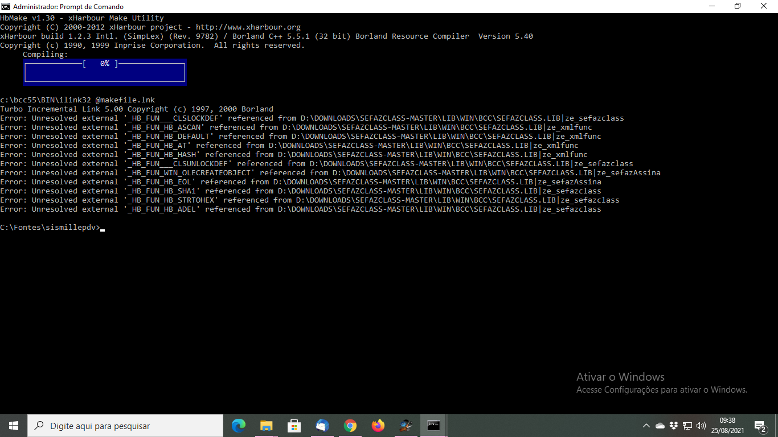
Task: Open the OneDrive cloud tray icon
Action: click(660, 426)
